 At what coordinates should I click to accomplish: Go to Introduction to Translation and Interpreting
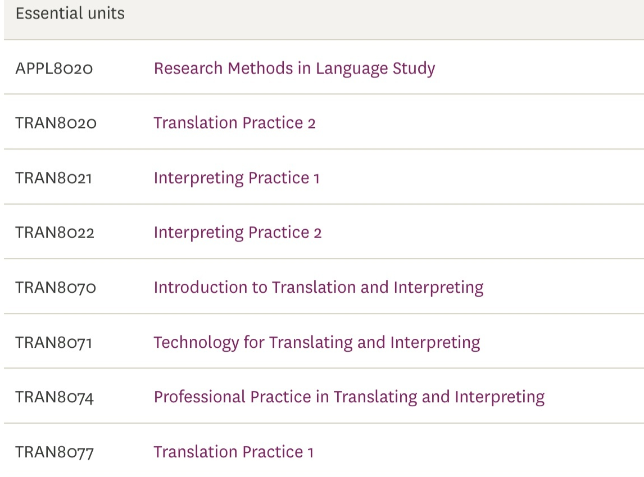pos(318,288)
